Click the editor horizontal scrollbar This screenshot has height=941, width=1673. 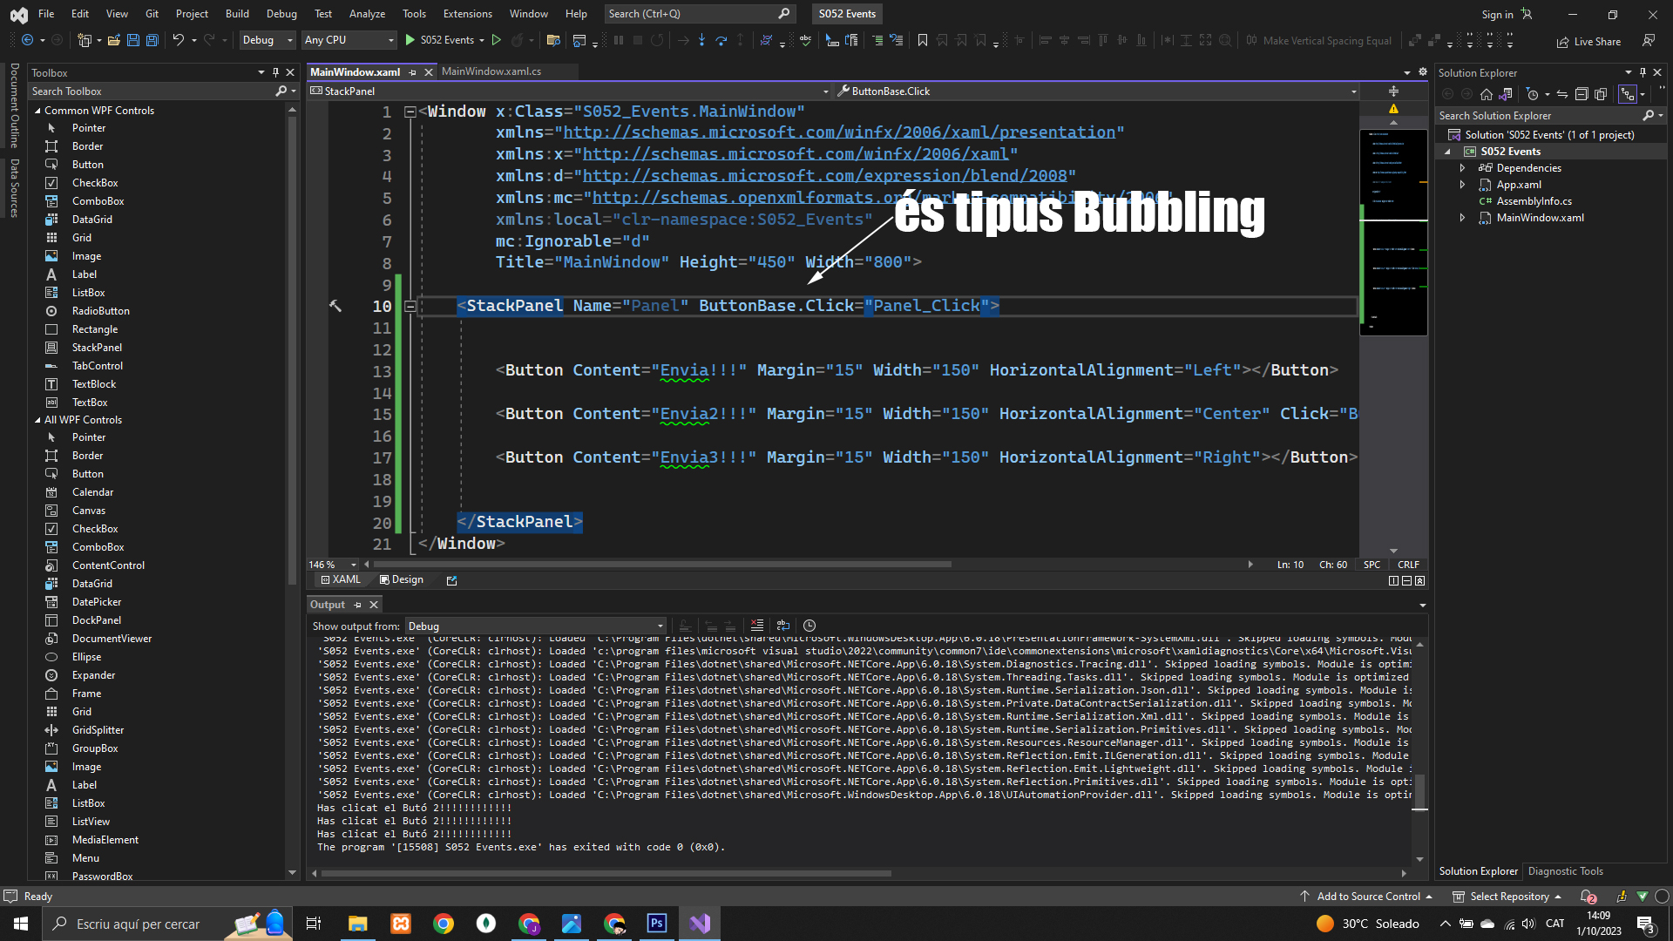point(662,565)
